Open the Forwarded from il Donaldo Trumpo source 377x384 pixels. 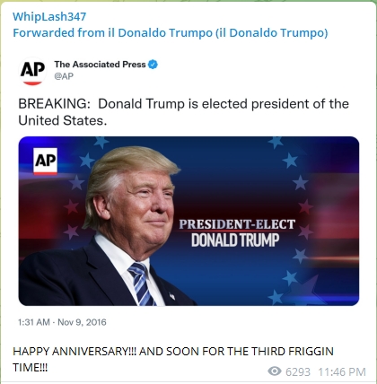[171, 32]
